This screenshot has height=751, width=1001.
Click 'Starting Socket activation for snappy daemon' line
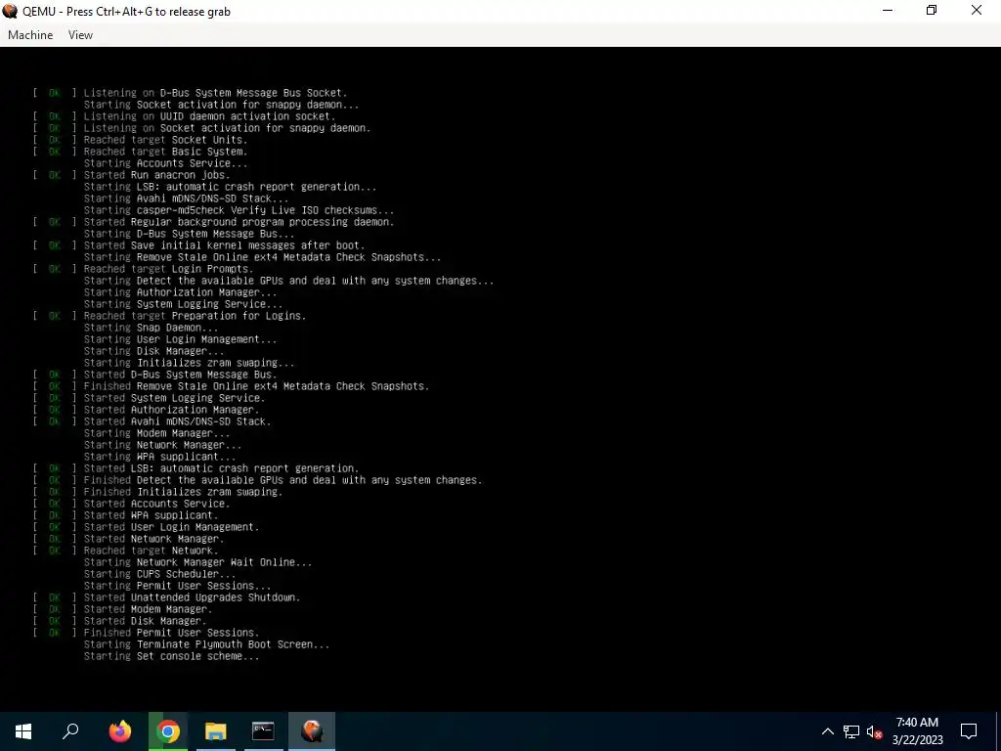[222, 104]
